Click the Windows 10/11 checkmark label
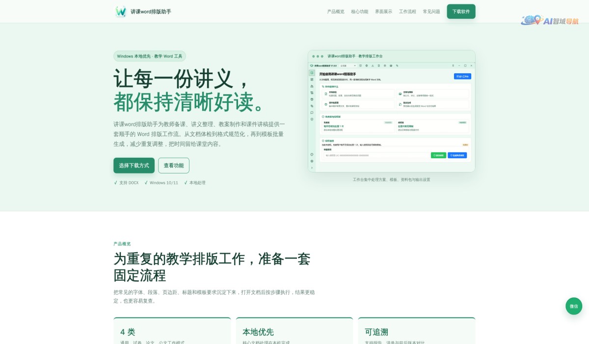Screen dimensions: 589x344 [161, 183]
